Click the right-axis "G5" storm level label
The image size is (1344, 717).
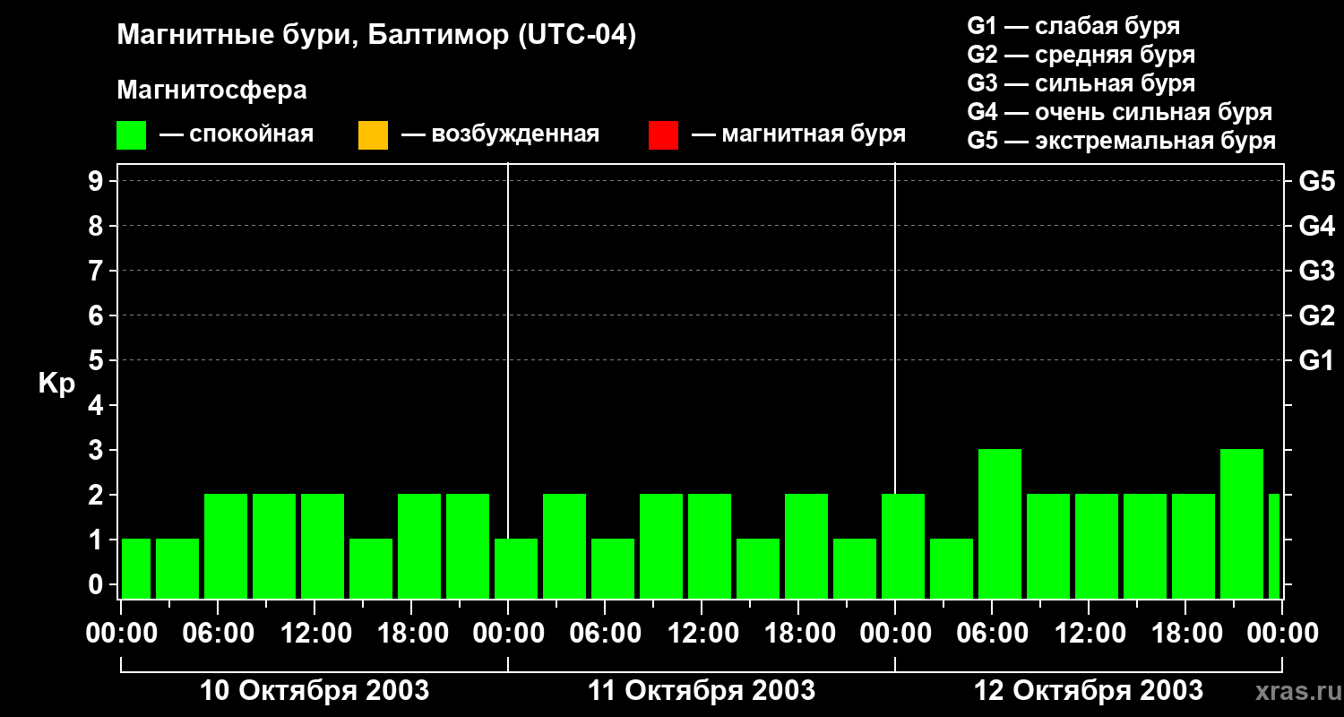(1317, 181)
